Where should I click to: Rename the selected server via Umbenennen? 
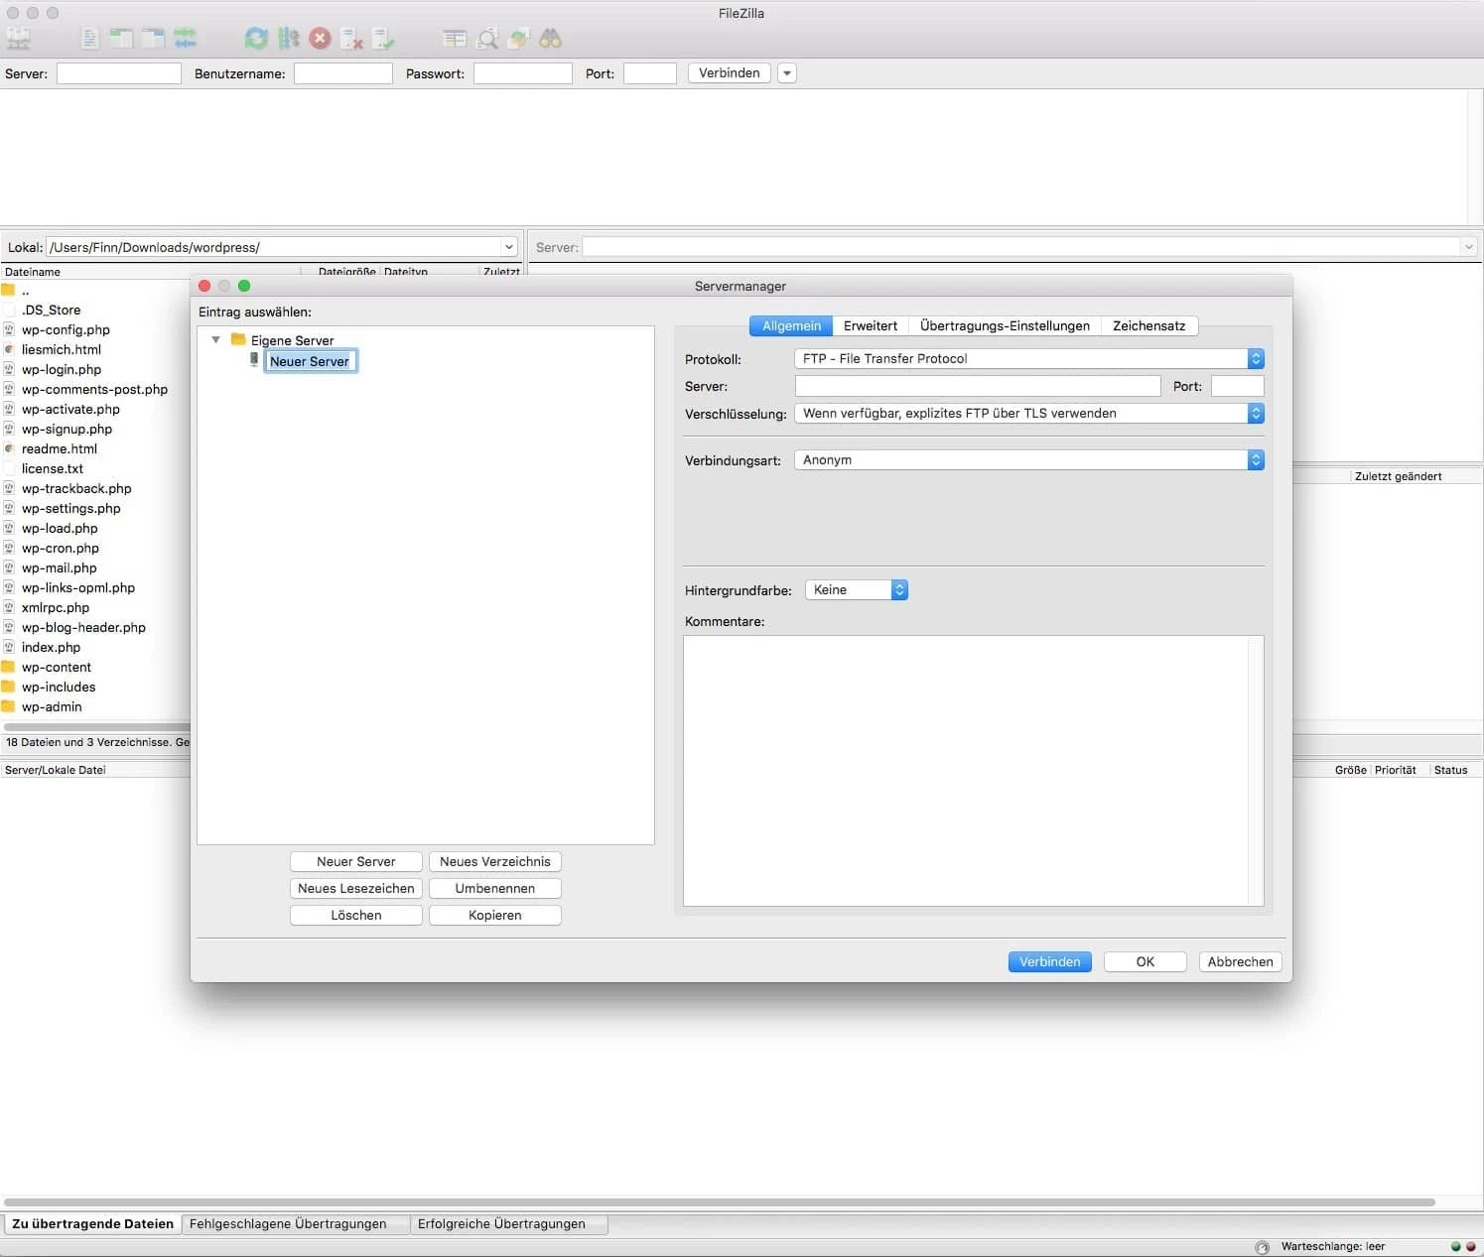coord(494,888)
